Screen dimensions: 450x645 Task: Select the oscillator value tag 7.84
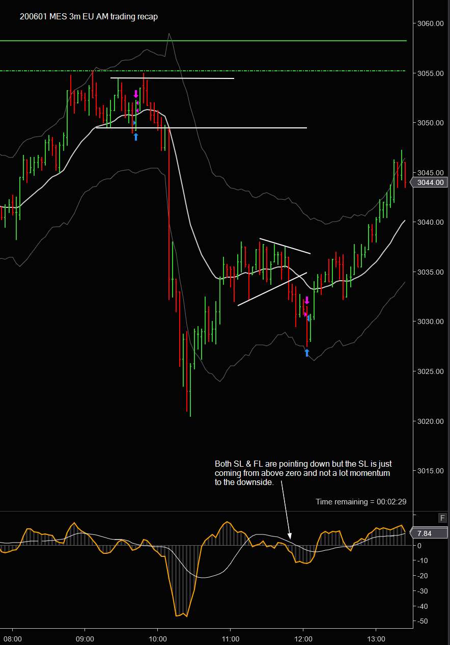[x=429, y=533]
